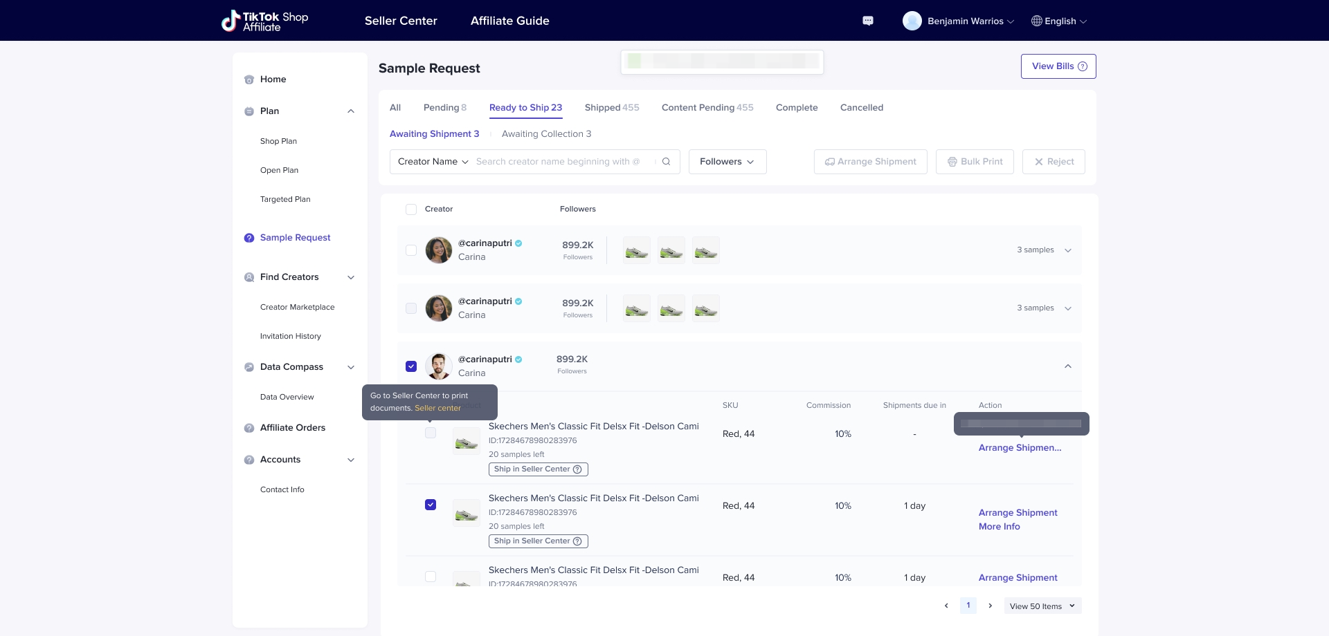Click help icon on second Ship in Seller Center
Image resolution: width=1329 pixels, height=636 pixels.
tap(577, 541)
